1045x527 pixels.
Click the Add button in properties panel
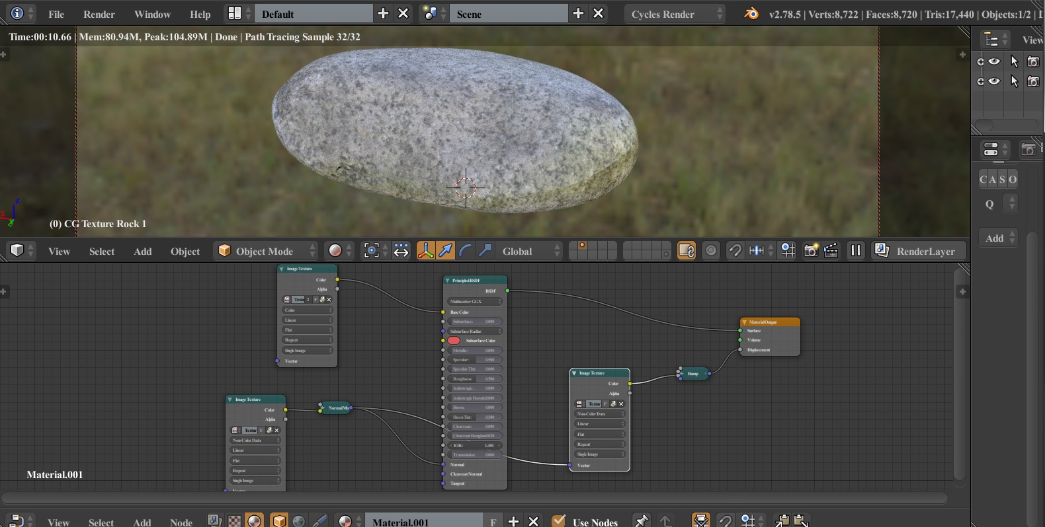point(999,238)
